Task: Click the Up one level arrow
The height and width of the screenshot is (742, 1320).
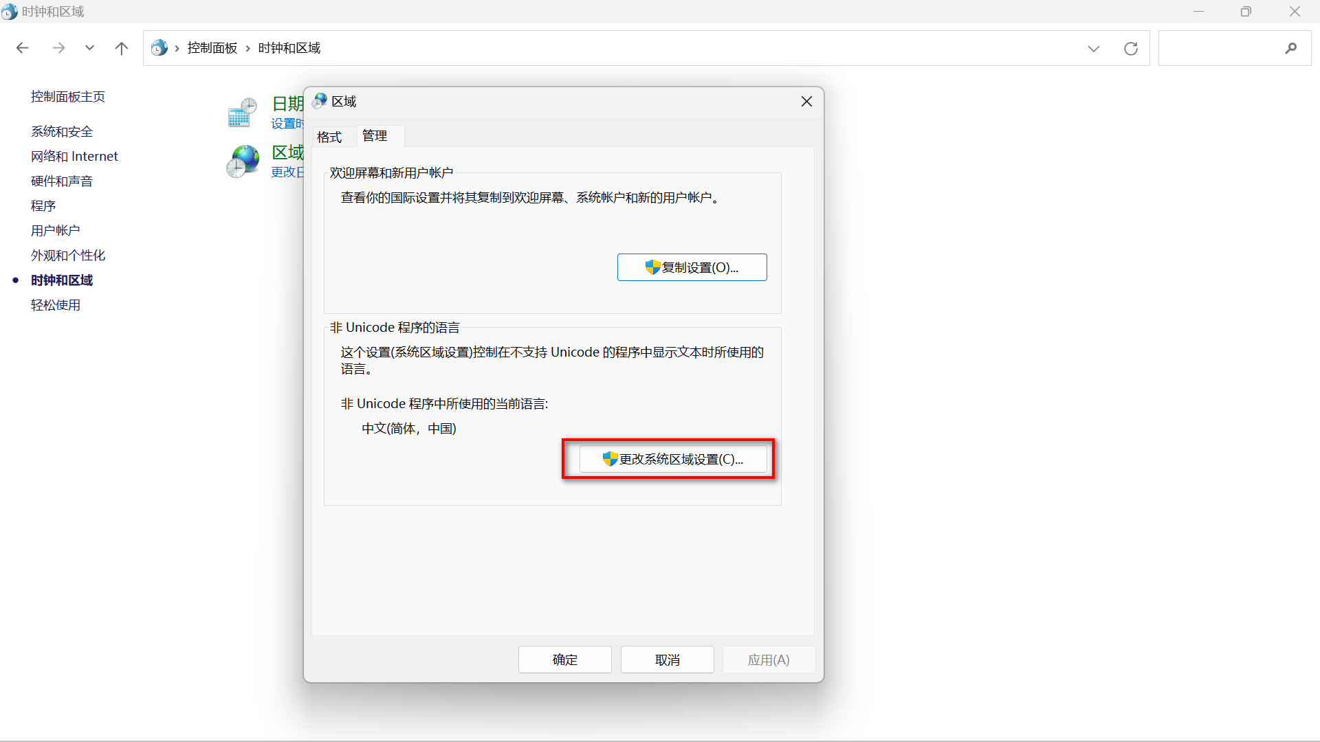Action: pos(122,48)
